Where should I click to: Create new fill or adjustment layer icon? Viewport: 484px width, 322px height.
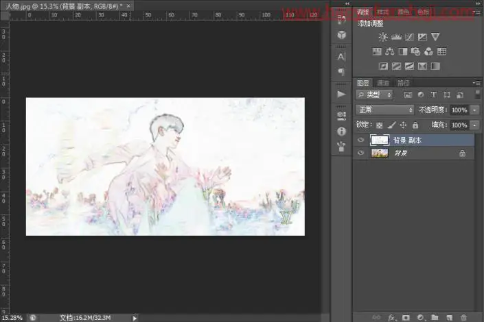420,317
